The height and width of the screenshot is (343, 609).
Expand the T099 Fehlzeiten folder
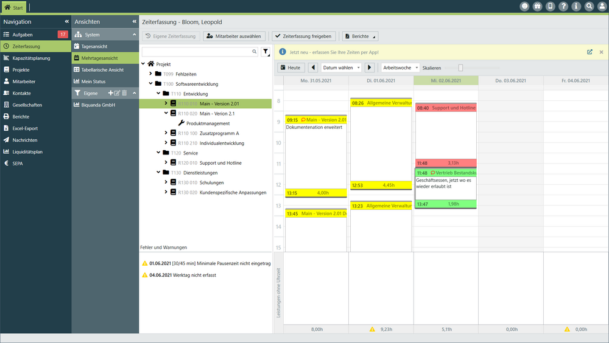pyautogui.click(x=150, y=74)
